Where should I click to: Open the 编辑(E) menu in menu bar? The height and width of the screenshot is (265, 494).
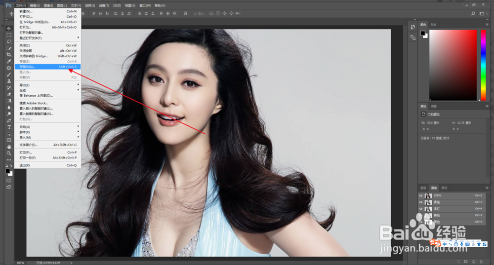(x=35, y=5)
